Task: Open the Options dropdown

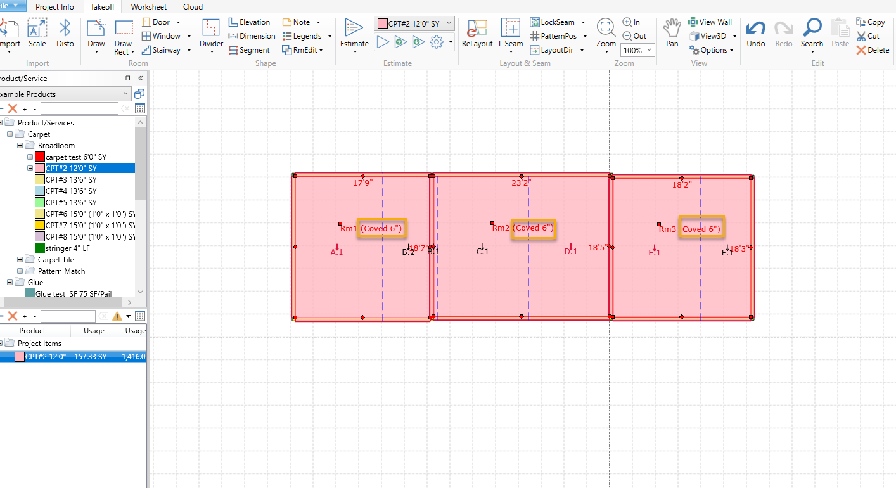Action: tap(731, 50)
